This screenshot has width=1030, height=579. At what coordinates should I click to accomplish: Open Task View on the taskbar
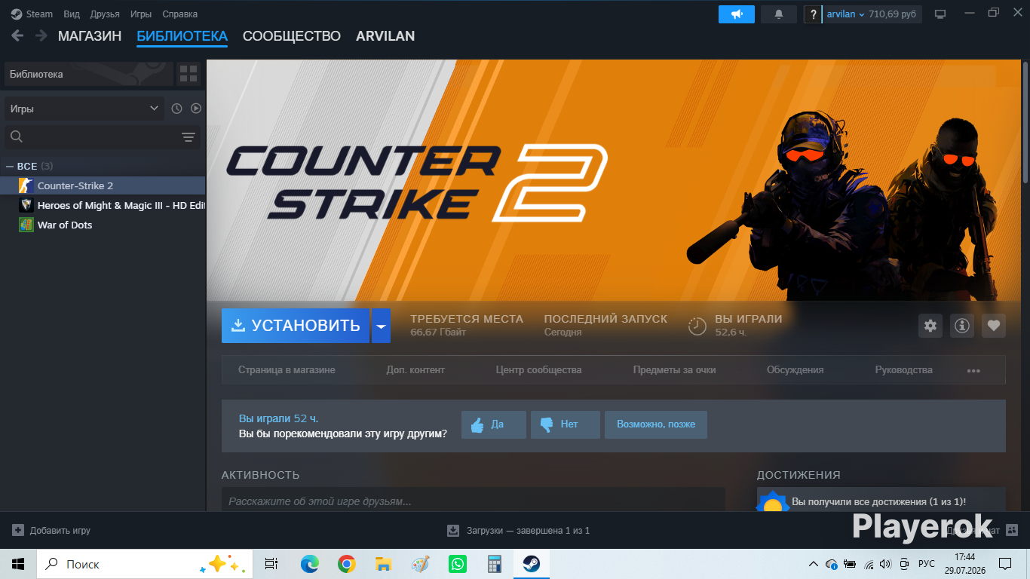(x=271, y=564)
